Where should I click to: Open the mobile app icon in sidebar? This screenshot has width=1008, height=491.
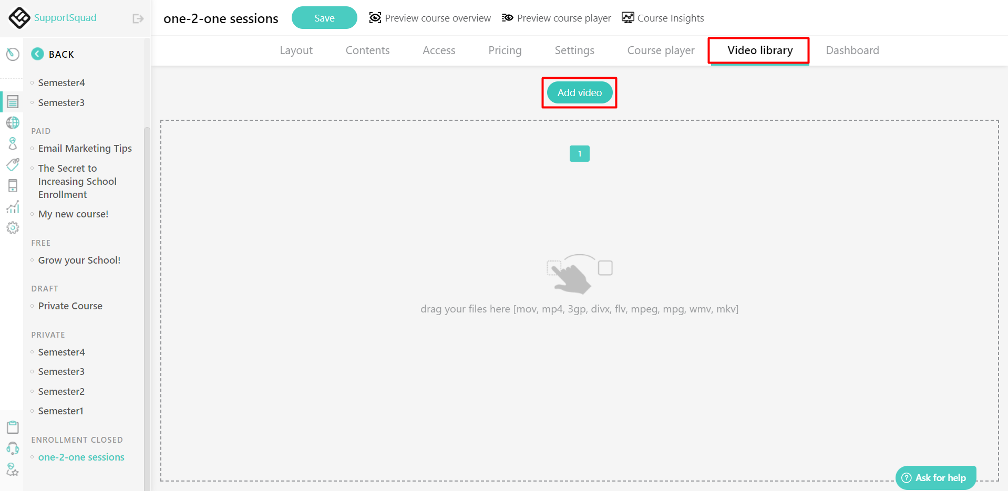tap(12, 185)
